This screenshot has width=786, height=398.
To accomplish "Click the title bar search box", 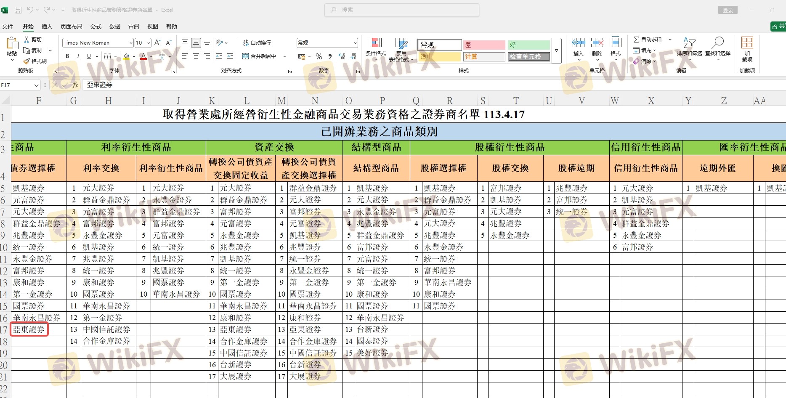I will (401, 10).
